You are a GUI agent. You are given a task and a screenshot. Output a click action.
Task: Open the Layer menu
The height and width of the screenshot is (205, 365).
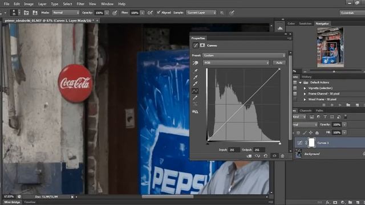click(x=42, y=4)
